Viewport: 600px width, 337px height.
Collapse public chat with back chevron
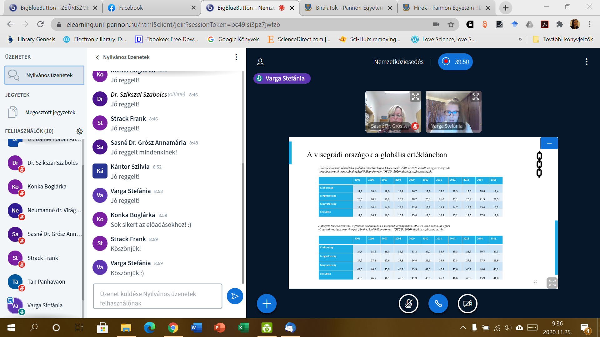pyautogui.click(x=97, y=57)
